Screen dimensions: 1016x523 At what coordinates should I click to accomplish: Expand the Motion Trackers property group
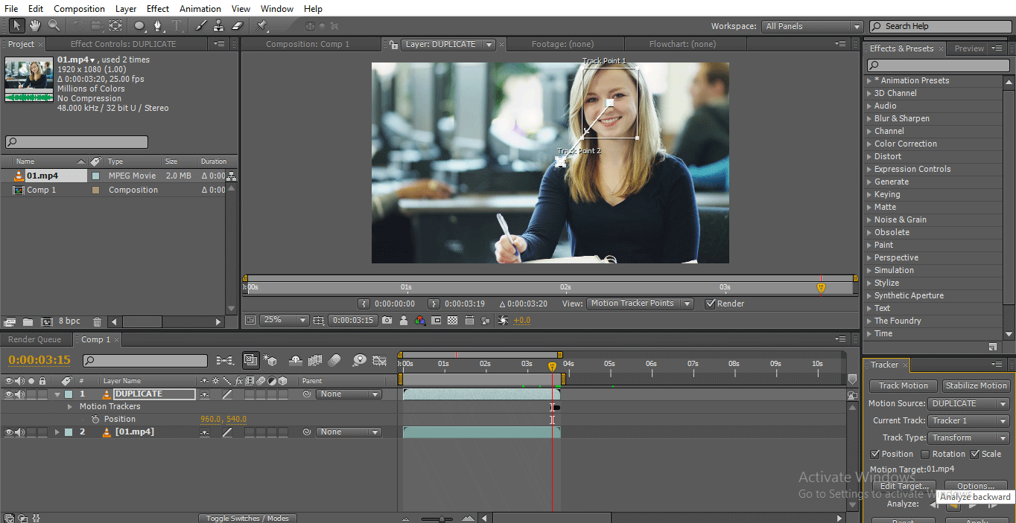[x=70, y=407]
